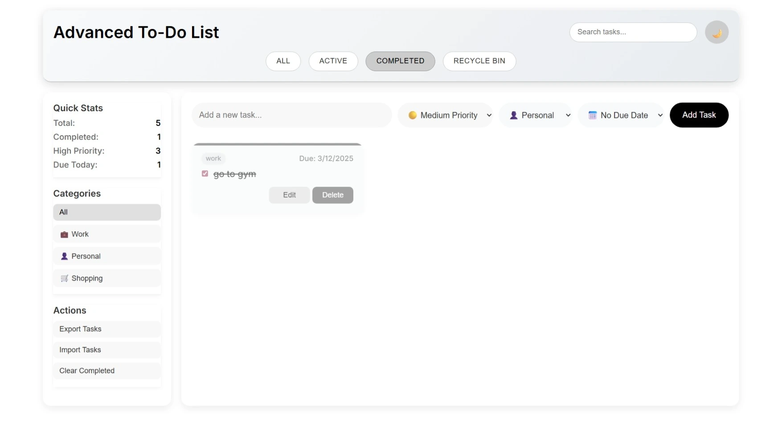
Task: Click the cart icon beside Shopping category
Action: (64, 278)
